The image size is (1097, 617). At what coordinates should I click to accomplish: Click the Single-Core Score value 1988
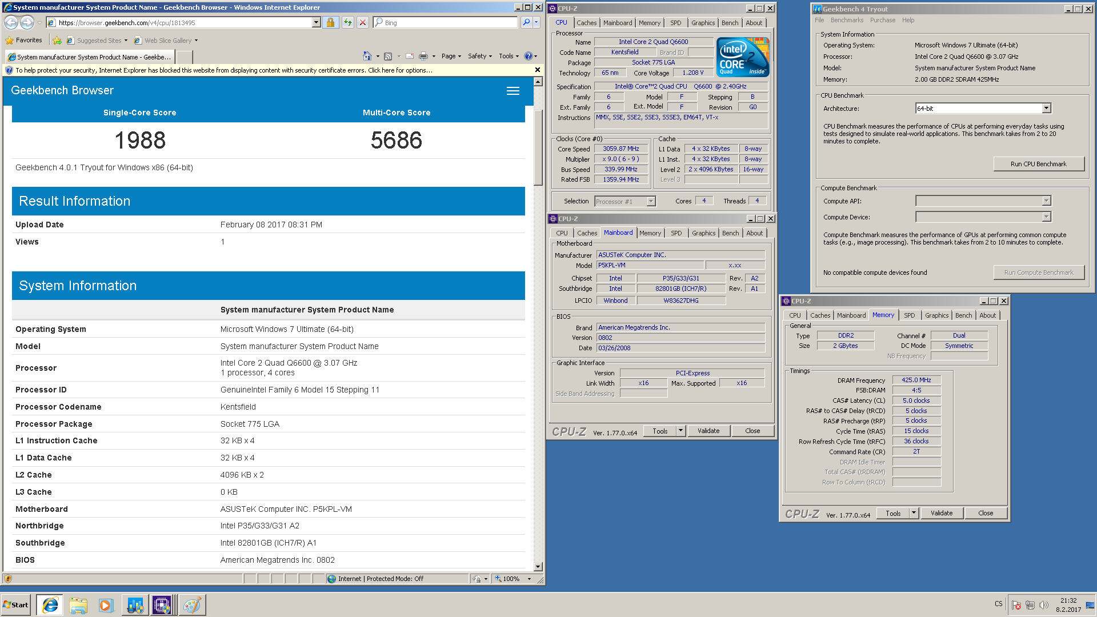140,140
